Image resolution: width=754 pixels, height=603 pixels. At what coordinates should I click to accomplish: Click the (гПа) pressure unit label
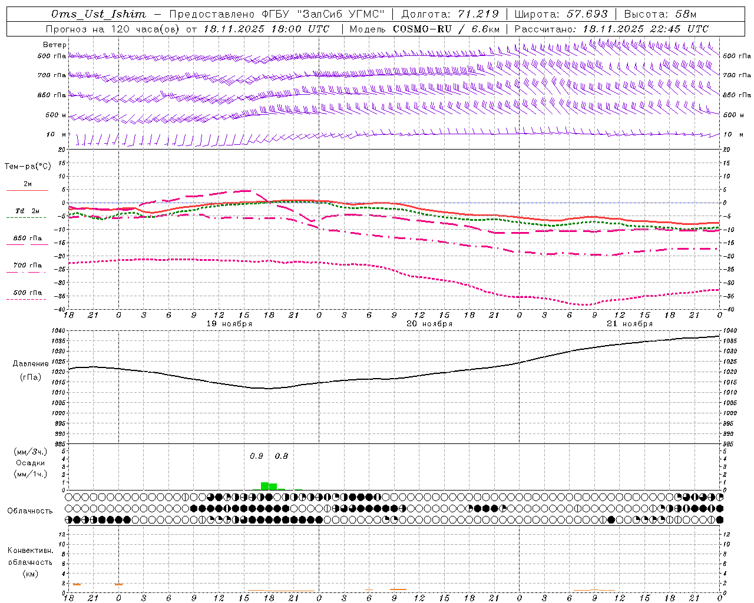[x=31, y=377]
